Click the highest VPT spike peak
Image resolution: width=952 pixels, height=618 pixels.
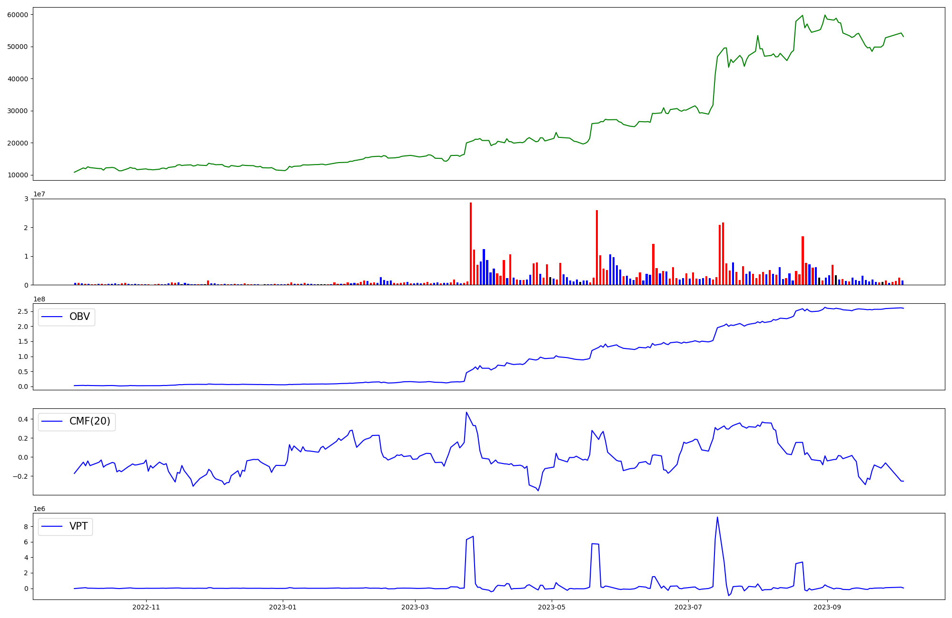pos(717,518)
